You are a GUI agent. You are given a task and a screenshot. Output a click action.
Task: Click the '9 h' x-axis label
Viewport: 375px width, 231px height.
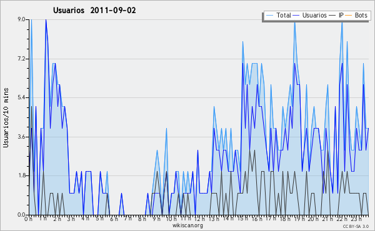pyautogui.click(x=156, y=219)
